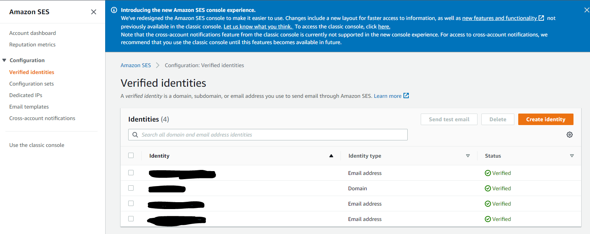The width and height of the screenshot is (590, 234).
Task: Open Cross-account notifications
Action: tap(42, 118)
